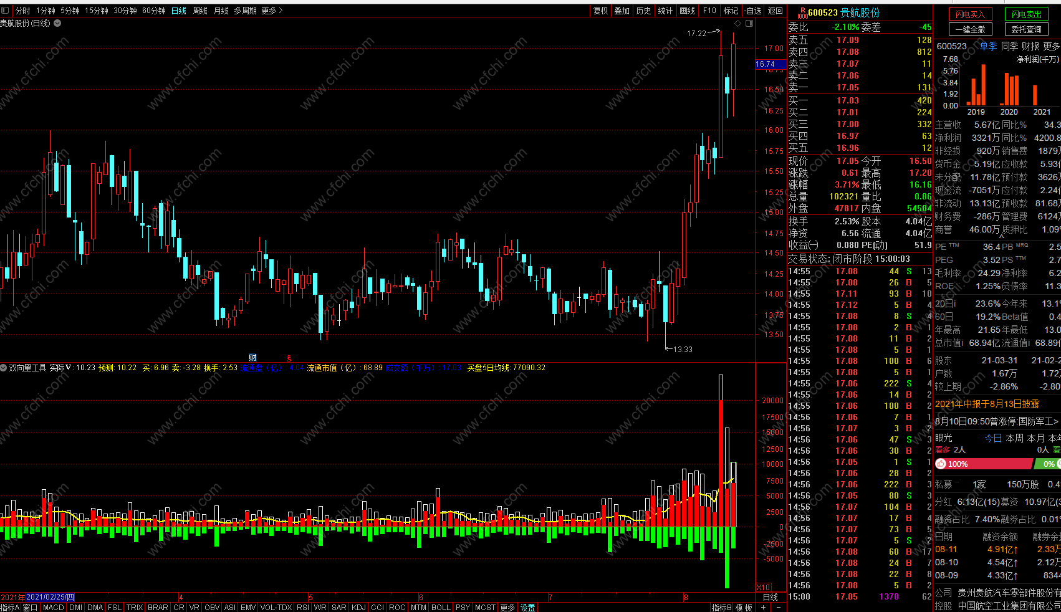Activate the 画线 drawing tool
The image size is (1061, 612).
(688, 11)
